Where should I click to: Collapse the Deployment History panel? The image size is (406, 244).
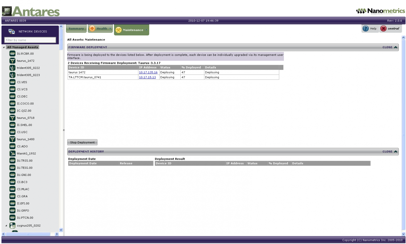[390, 152]
